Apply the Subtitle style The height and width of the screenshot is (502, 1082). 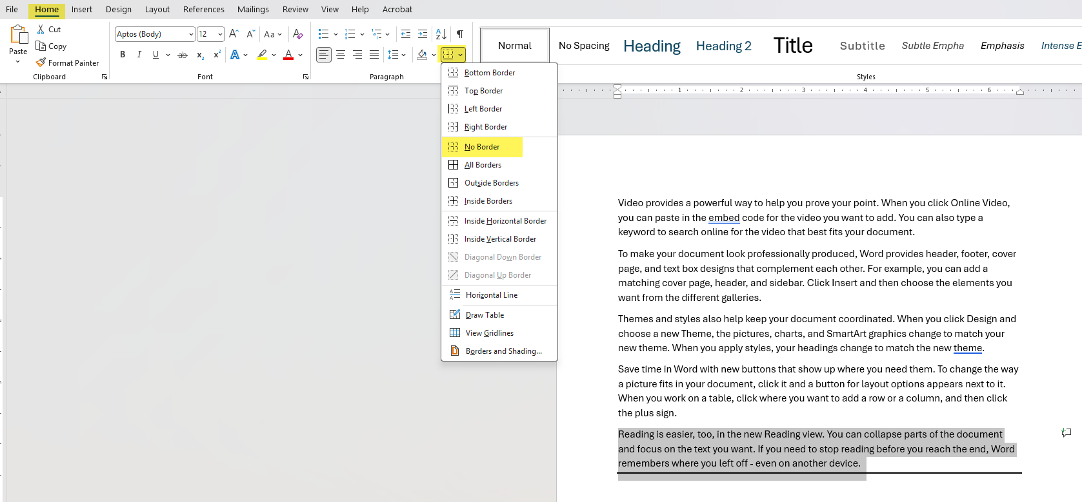coord(863,46)
